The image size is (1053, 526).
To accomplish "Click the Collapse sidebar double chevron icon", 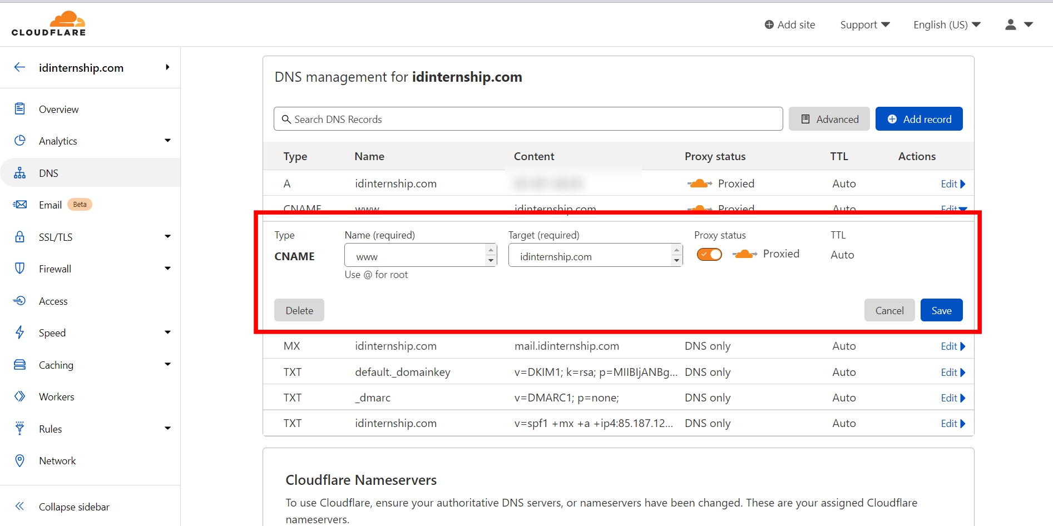I will [20, 506].
